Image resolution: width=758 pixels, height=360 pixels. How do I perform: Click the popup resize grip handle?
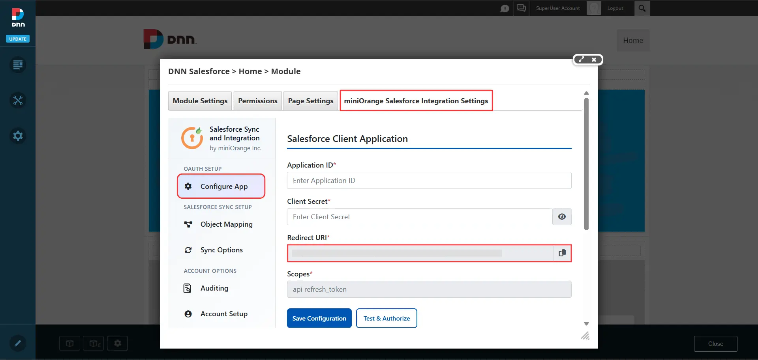tap(585, 336)
